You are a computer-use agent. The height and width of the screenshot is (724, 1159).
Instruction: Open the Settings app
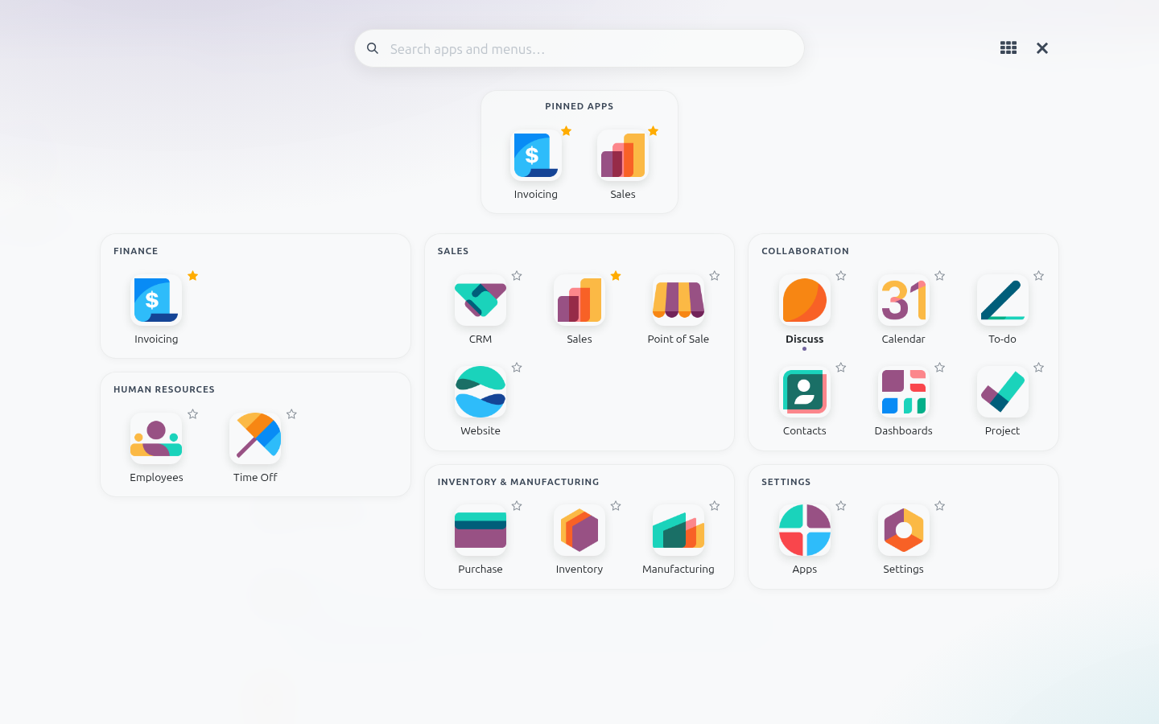click(x=904, y=530)
